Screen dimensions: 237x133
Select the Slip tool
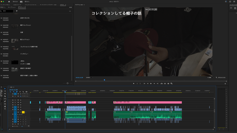click(x=5, y=99)
